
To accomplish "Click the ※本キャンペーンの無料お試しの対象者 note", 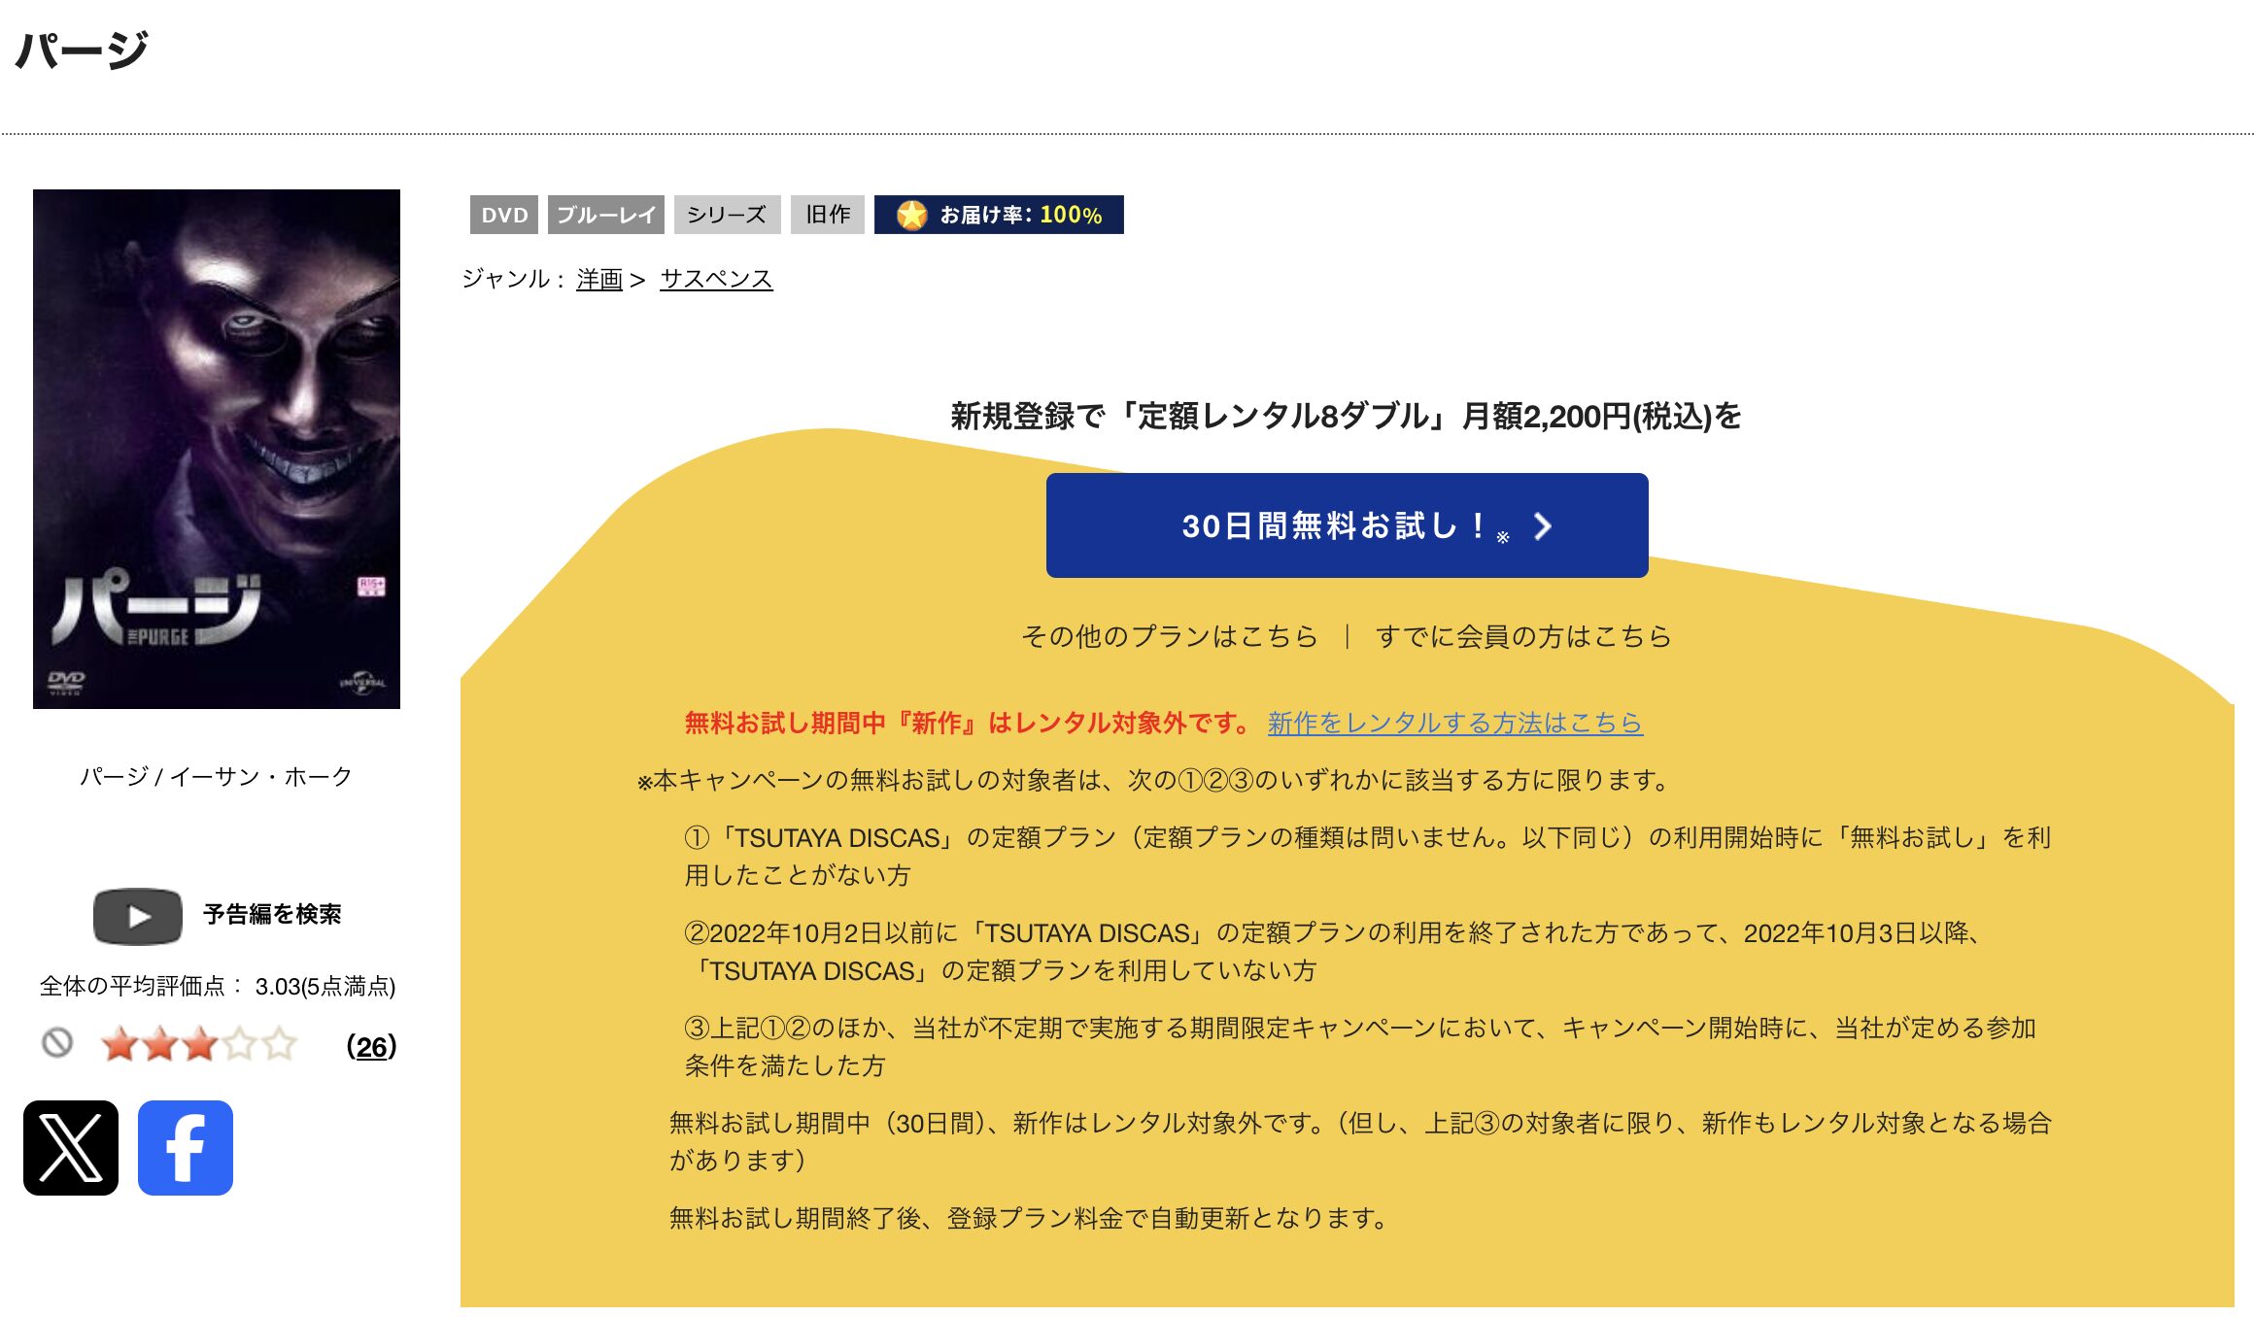I will click(x=1153, y=780).
